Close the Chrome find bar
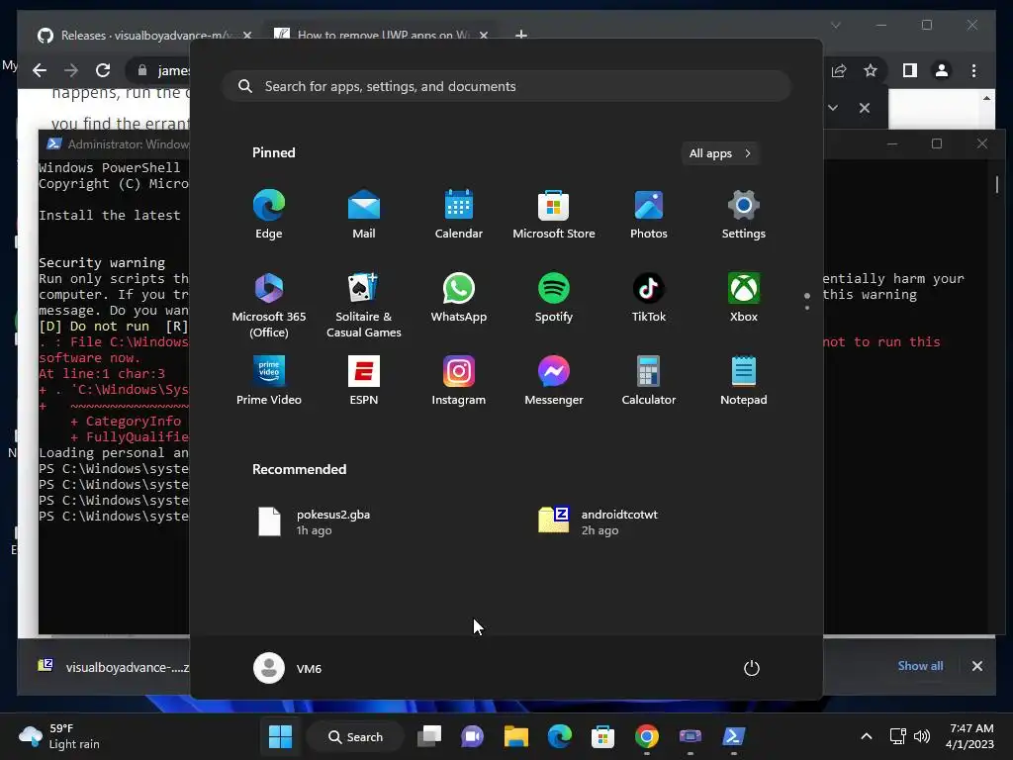Viewport: 1013px width, 760px height. (x=865, y=108)
